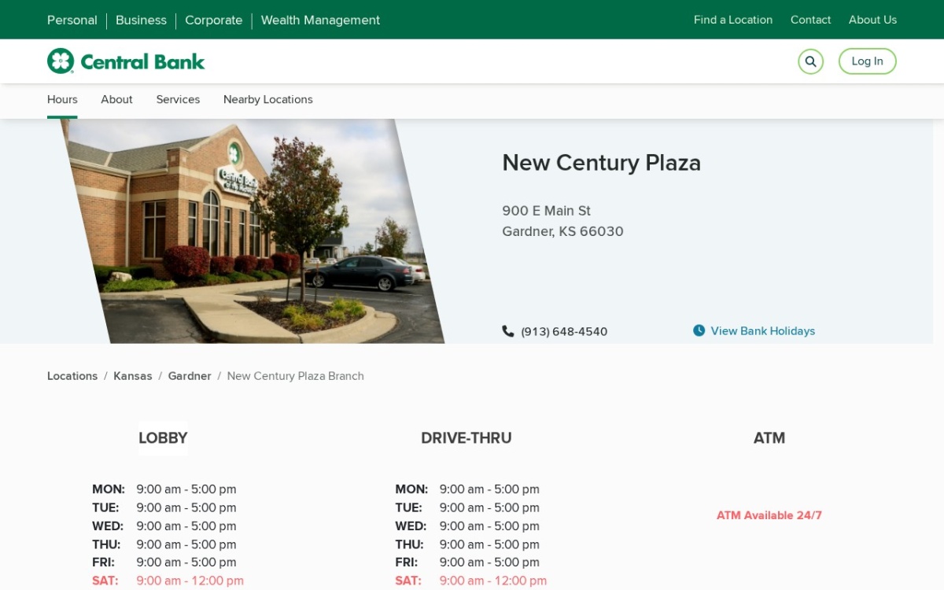Call (913) 648-4540 phone link
The width and height of the screenshot is (944, 590).
pos(564,332)
